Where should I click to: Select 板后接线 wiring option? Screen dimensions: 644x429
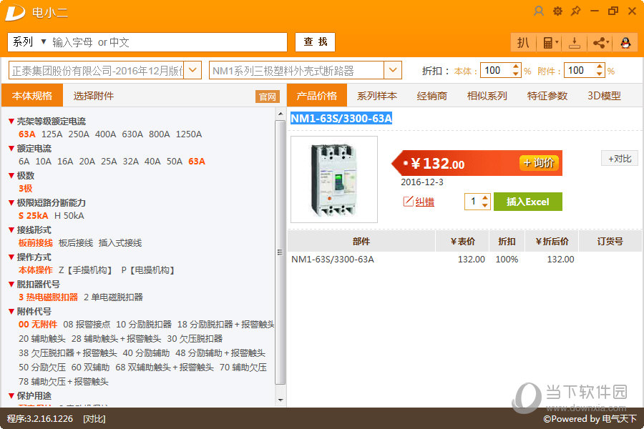pos(76,242)
